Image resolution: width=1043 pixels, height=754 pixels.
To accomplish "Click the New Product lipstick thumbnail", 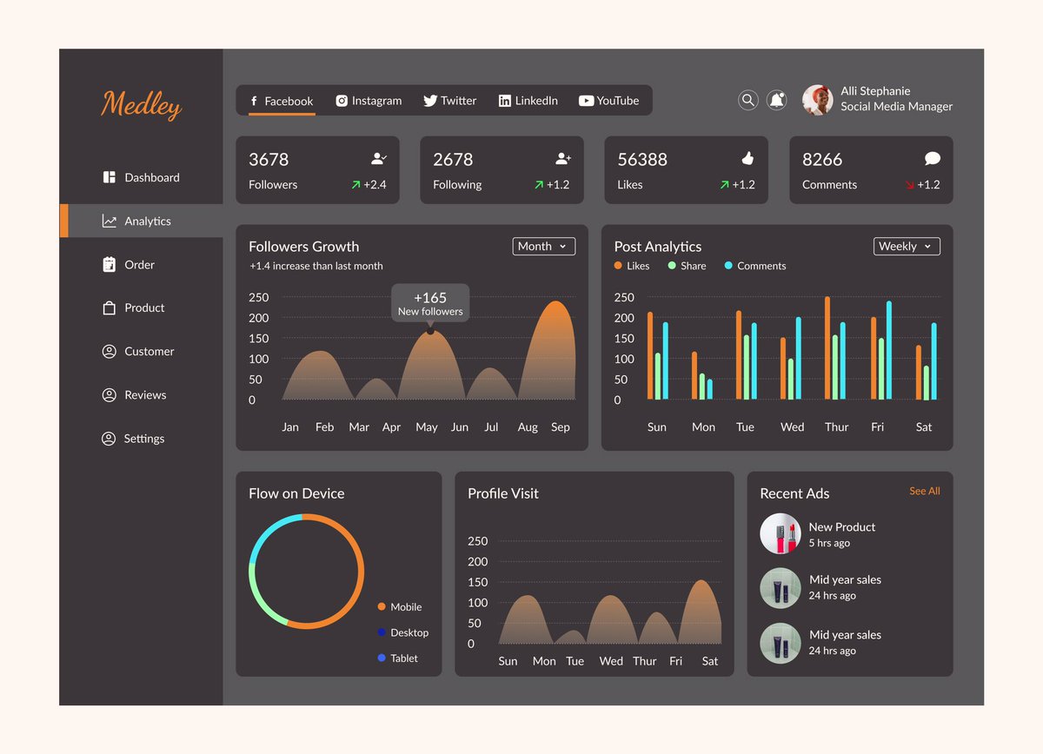I will tap(780, 534).
